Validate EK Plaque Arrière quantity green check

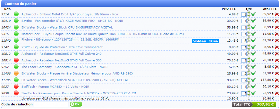click(x=253, y=73)
